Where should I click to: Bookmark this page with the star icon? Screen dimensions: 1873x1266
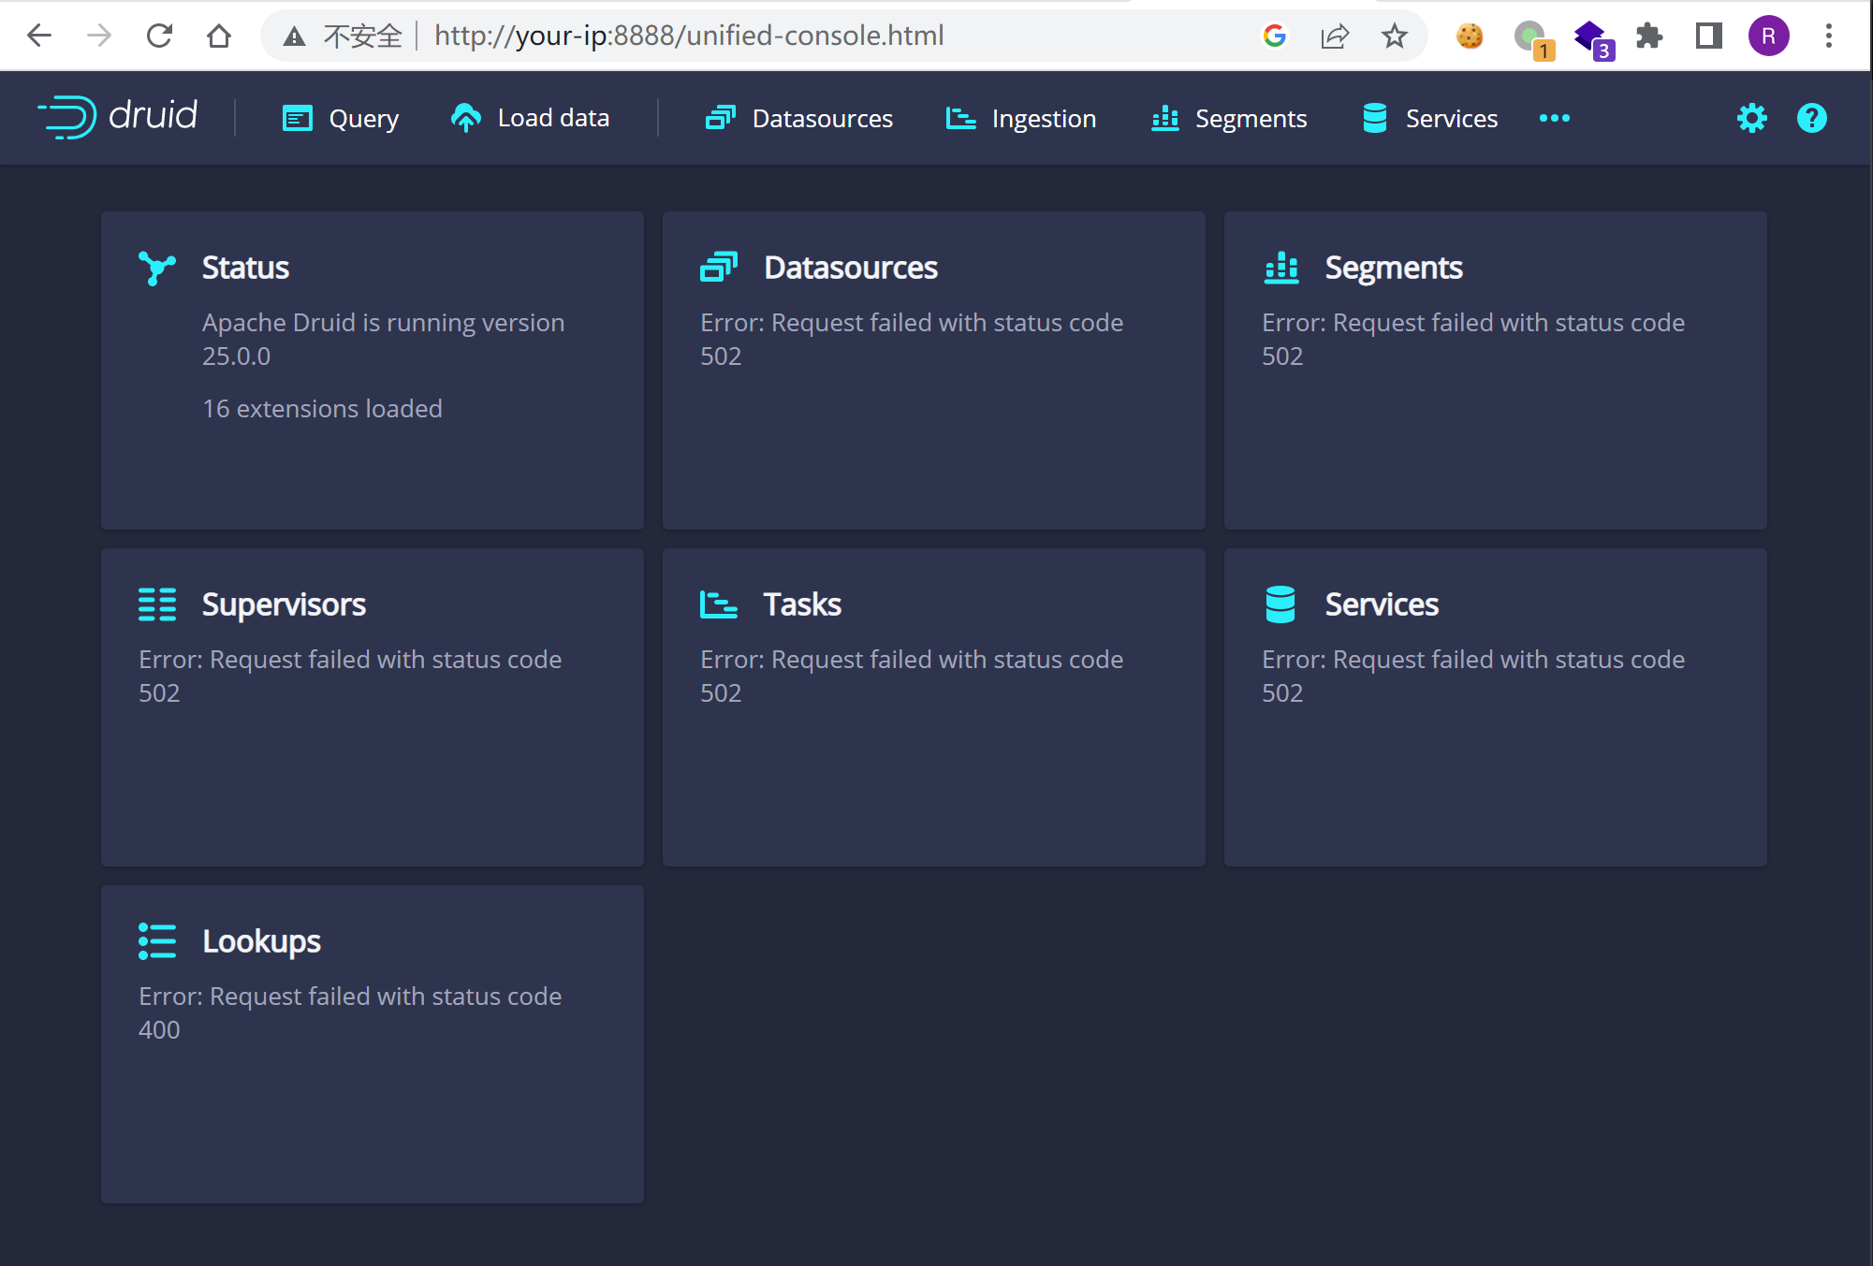[1394, 36]
